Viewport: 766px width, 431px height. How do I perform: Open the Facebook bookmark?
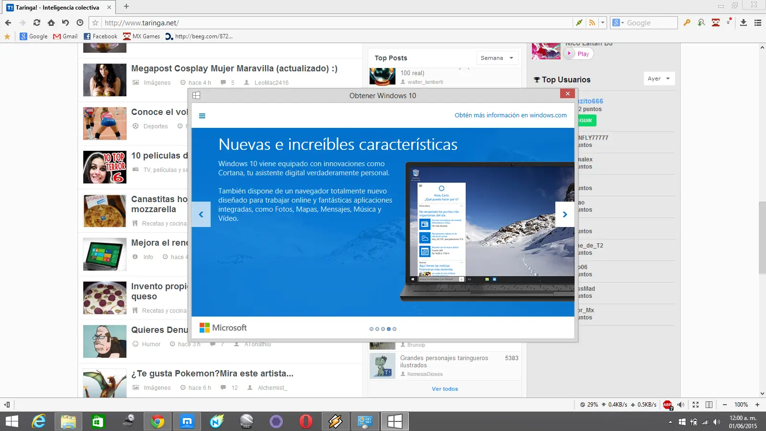coord(101,36)
